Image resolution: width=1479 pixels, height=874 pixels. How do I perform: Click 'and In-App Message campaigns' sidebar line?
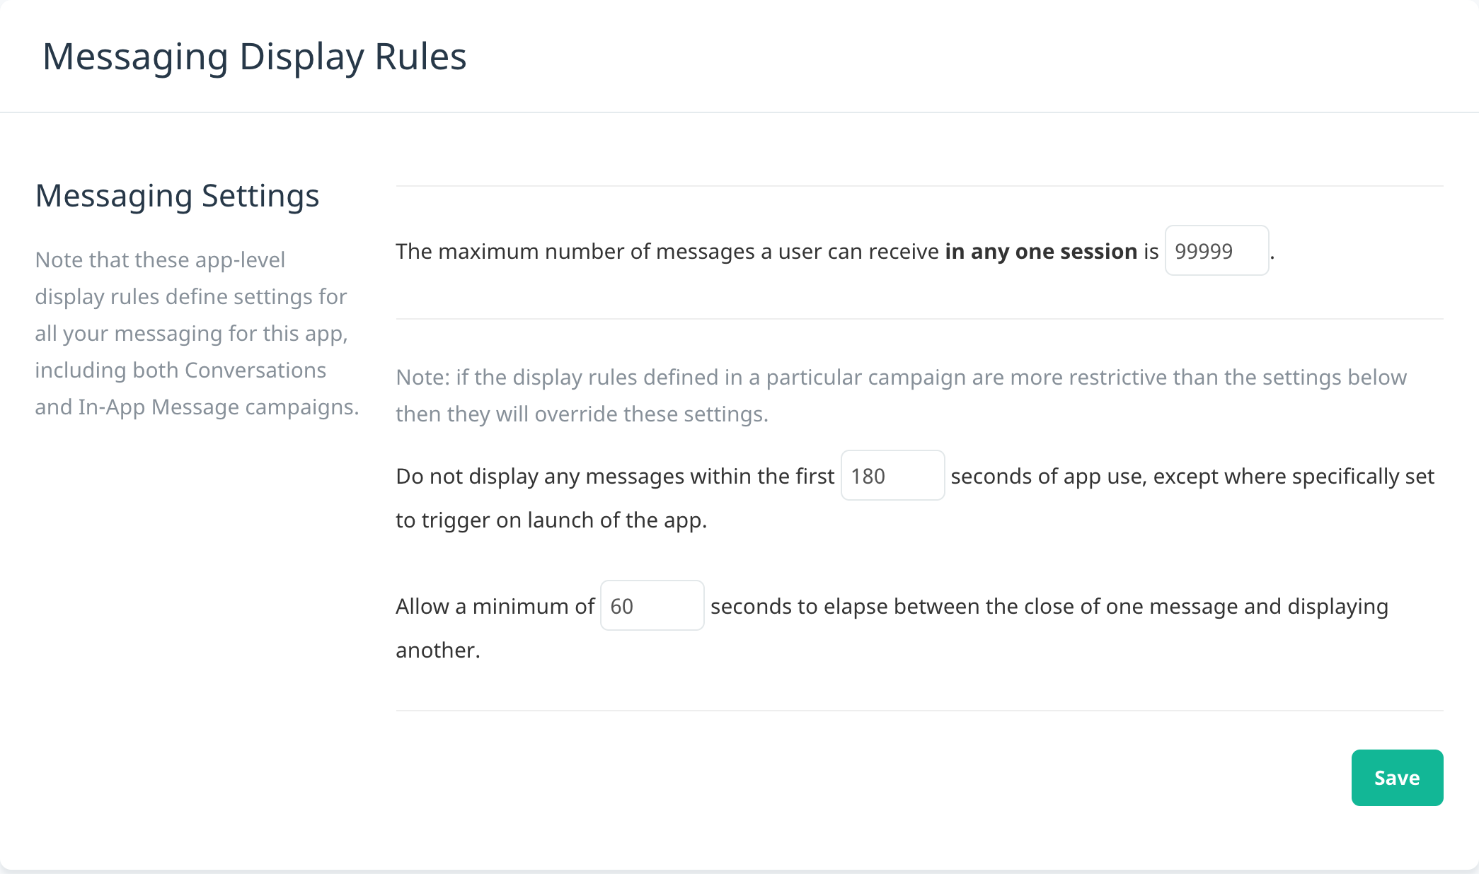tap(197, 407)
